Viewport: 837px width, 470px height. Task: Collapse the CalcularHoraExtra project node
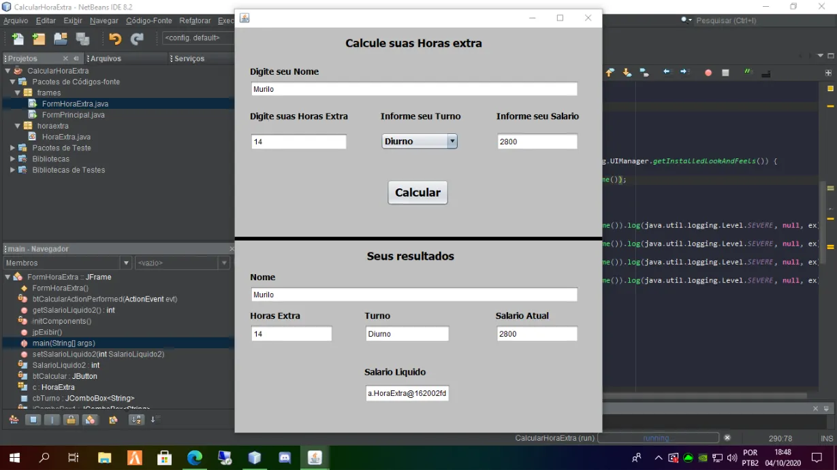click(x=7, y=71)
